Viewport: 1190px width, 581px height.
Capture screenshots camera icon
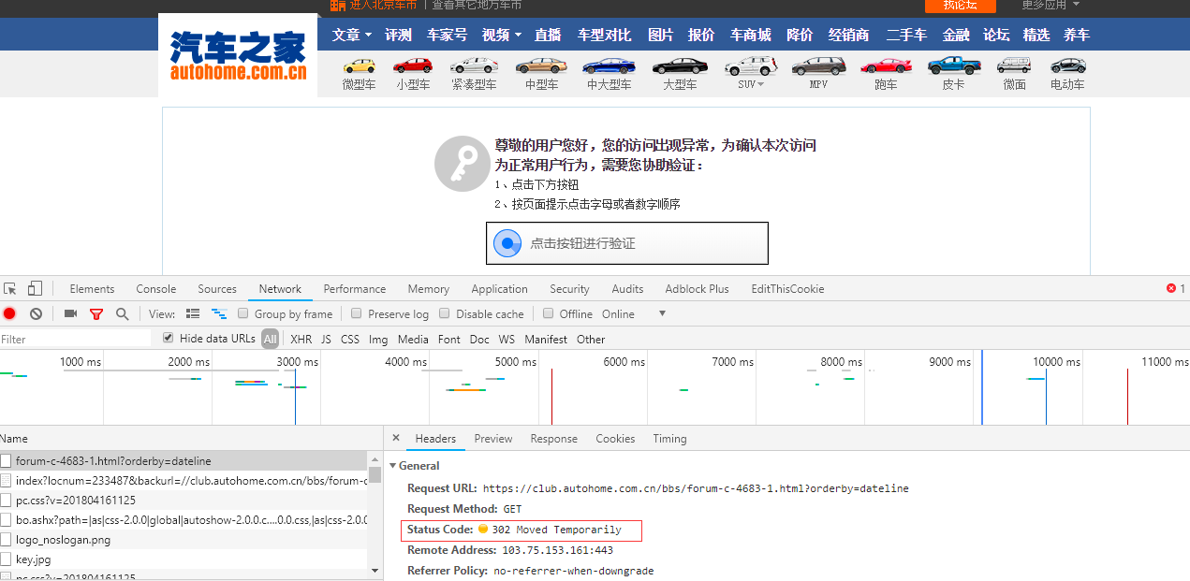point(70,314)
